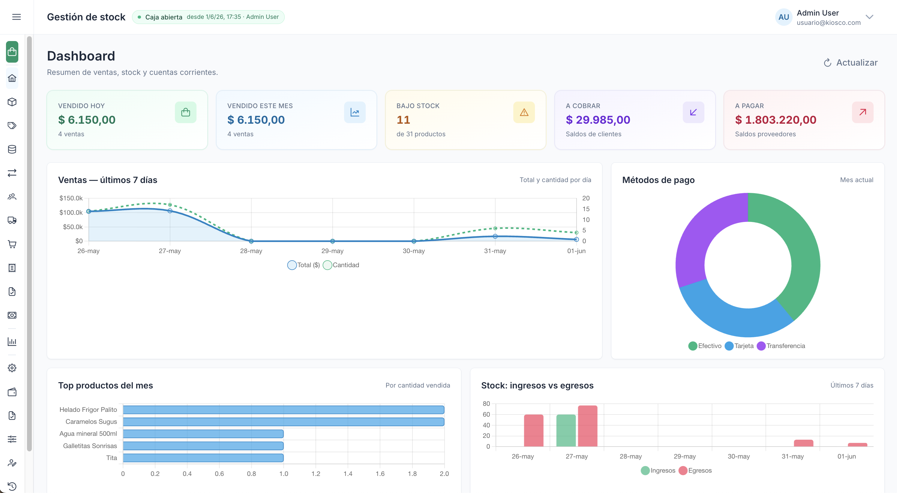Open the cash banknote icon in sidebar

[x=12, y=315]
